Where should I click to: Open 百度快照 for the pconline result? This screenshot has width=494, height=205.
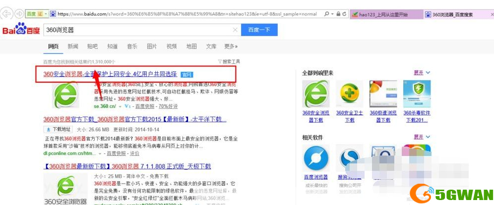pyautogui.click(x=117, y=154)
